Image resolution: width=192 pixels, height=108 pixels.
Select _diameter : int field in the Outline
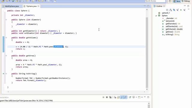point(171,18)
